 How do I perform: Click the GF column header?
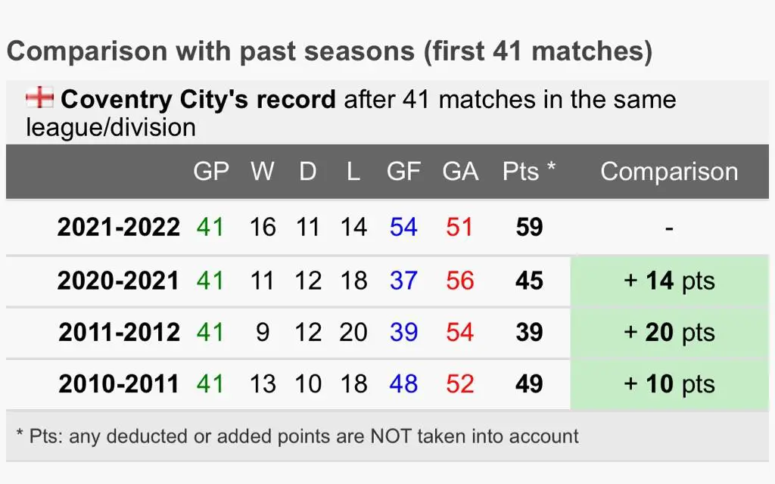pos(403,172)
